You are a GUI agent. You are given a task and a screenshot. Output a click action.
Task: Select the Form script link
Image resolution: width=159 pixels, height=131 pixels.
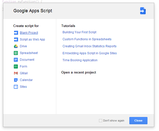coord(23,66)
